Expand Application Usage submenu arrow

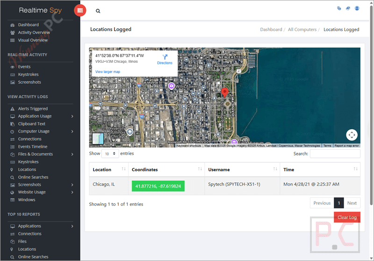(x=72, y=116)
